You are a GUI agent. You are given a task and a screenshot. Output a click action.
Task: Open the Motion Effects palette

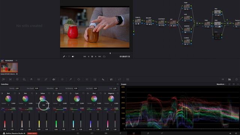[39, 79]
